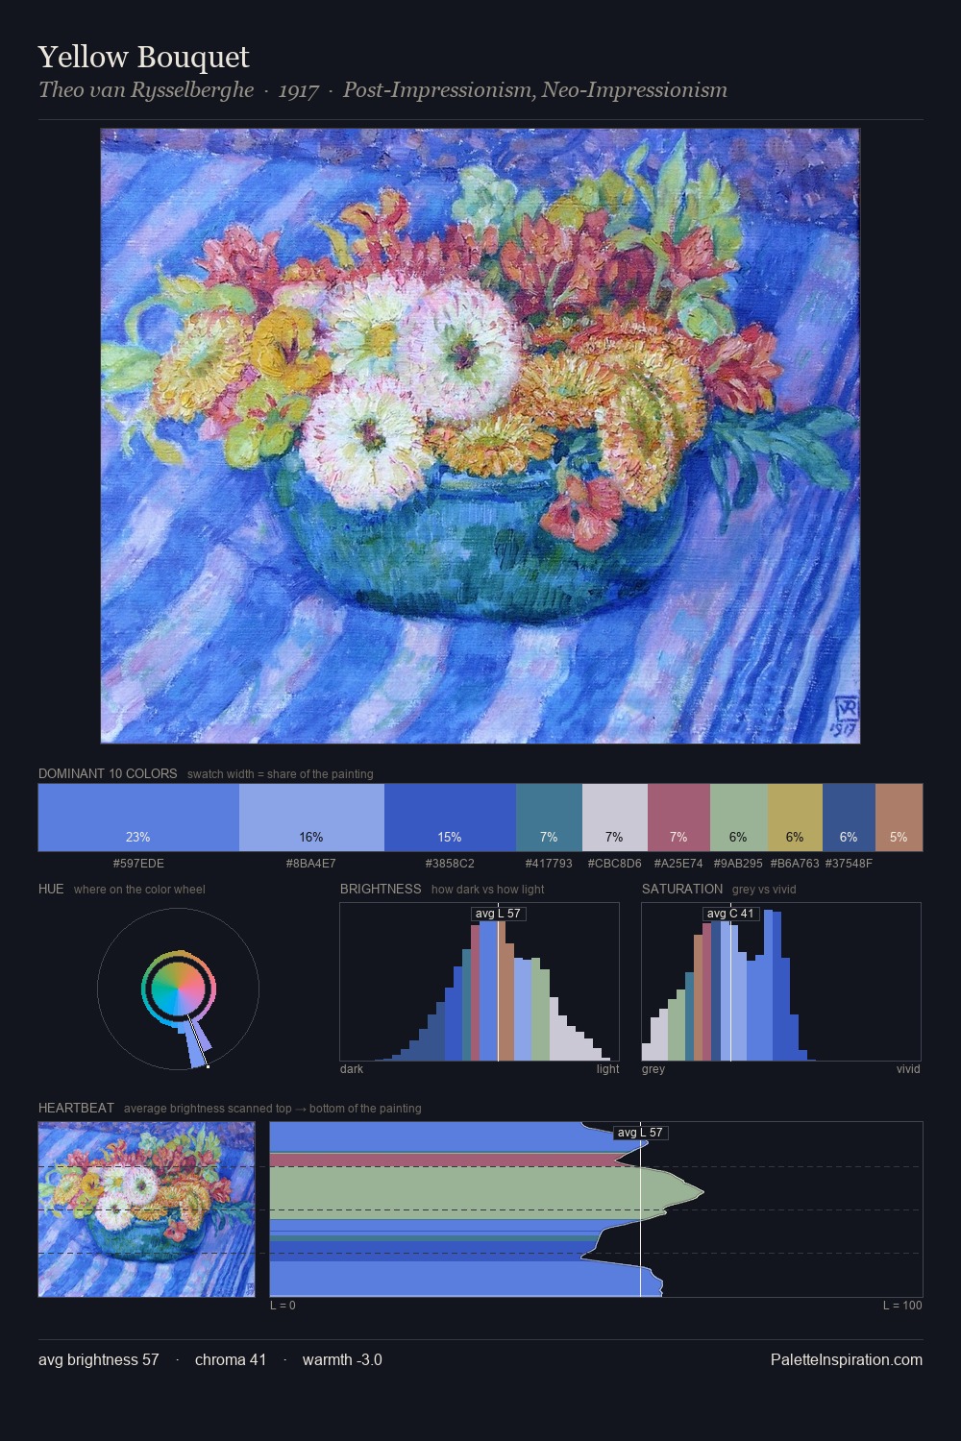Screen dimensions: 961x1441
Task: Click the '#597EDE' hex label
Action: pos(138,864)
